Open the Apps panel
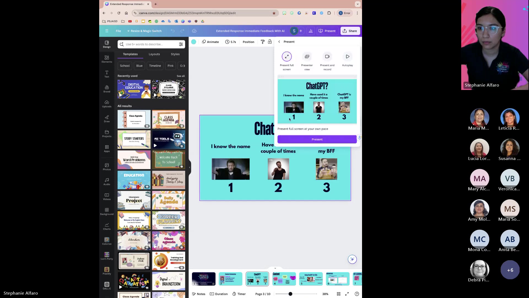Screen dimensions: 529x298 click(107, 148)
